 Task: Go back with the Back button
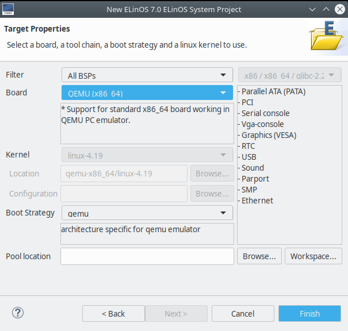pos(113,314)
